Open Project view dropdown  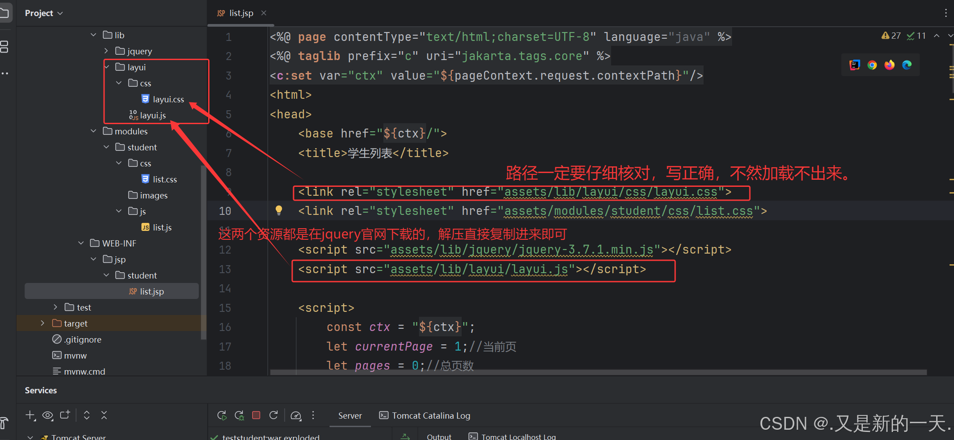pyautogui.click(x=44, y=13)
